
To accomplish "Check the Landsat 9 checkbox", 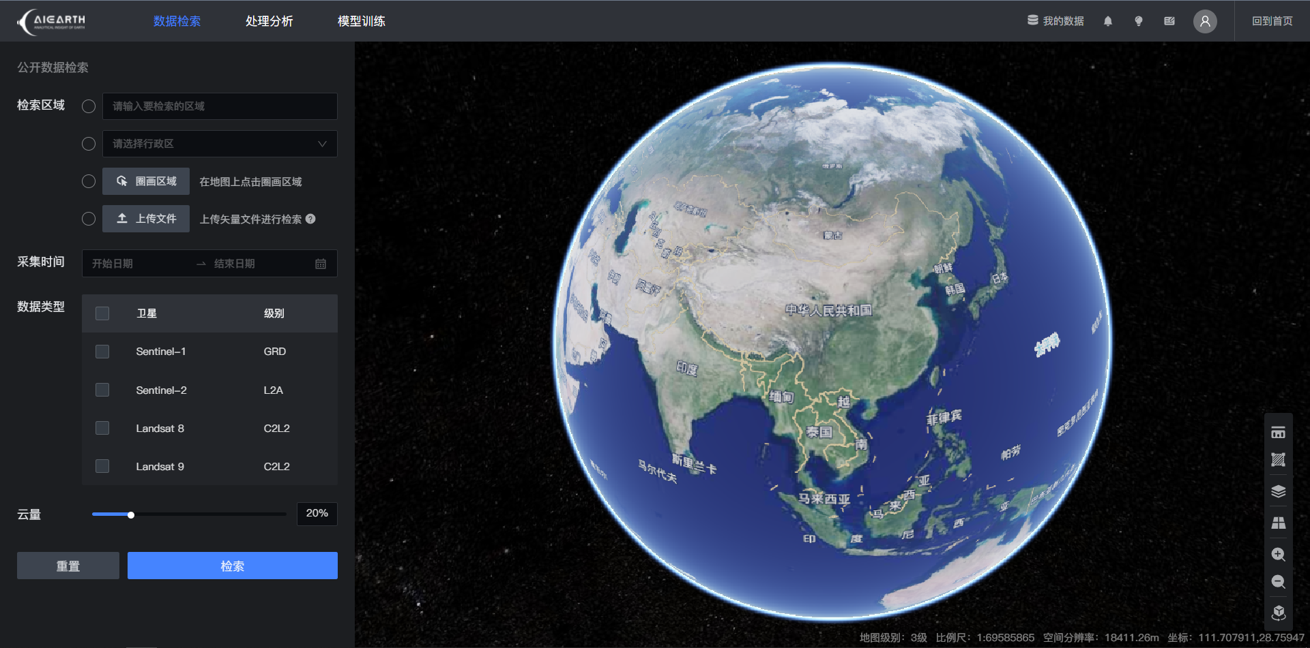I will (x=102, y=466).
